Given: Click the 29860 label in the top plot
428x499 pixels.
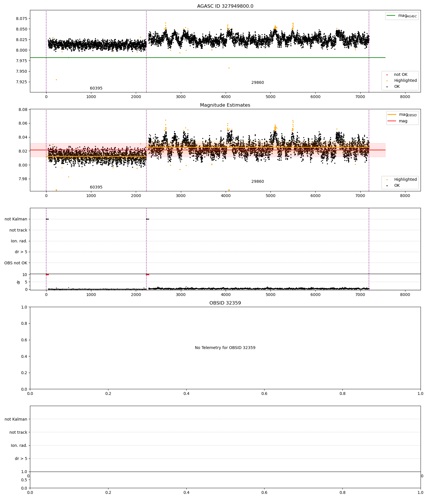Looking at the screenshot, I should click(258, 83).
